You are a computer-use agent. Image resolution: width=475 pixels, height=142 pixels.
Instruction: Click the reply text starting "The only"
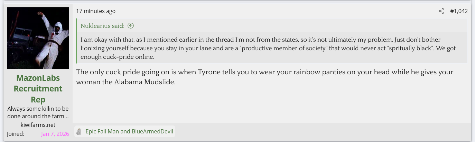click(264, 77)
